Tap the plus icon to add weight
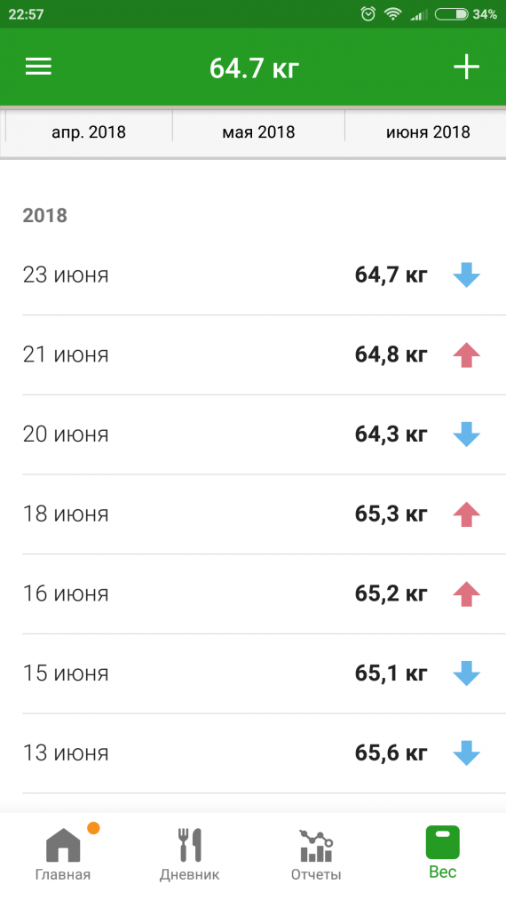 (x=466, y=68)
